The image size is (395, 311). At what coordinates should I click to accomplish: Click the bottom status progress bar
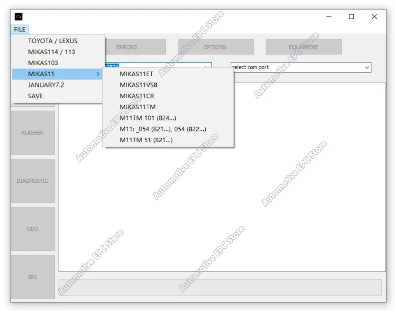pos(220,287)
